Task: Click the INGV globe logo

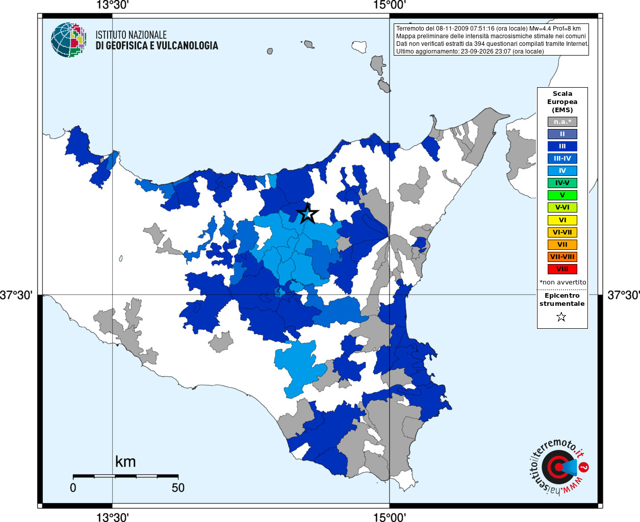Action: click(68, 40)
